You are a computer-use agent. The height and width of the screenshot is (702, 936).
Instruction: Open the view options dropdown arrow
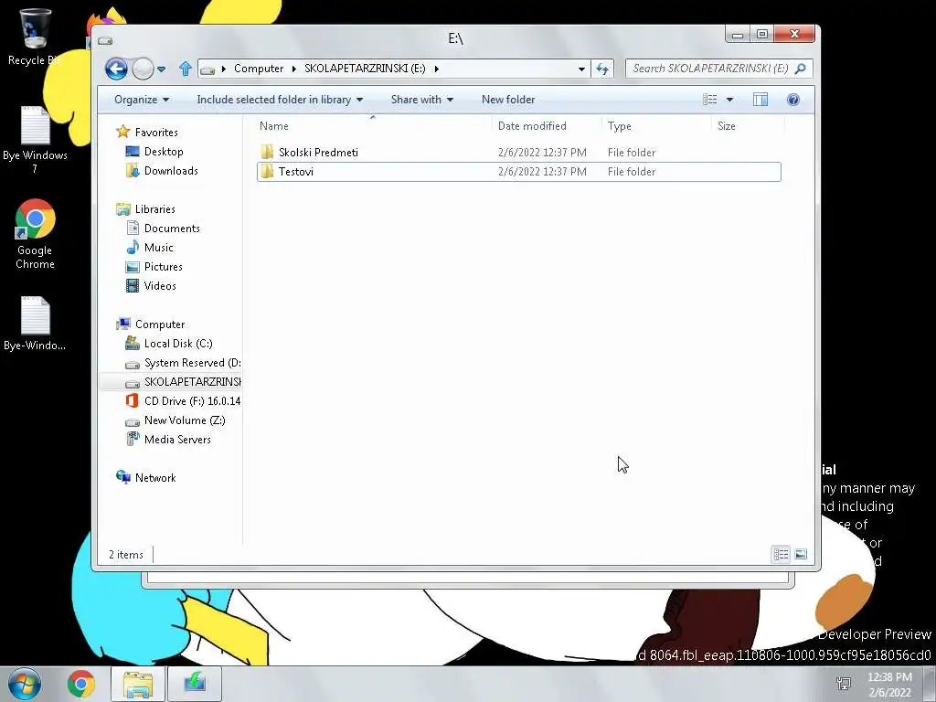click(x=729, y=100)
